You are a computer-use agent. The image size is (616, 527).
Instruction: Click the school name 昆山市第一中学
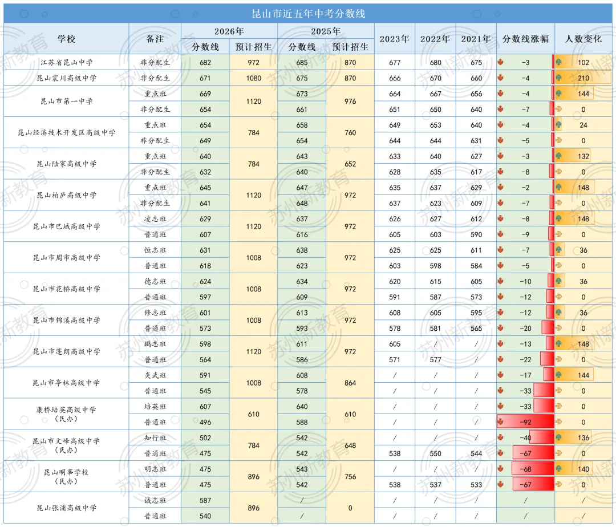click(66, 102)
